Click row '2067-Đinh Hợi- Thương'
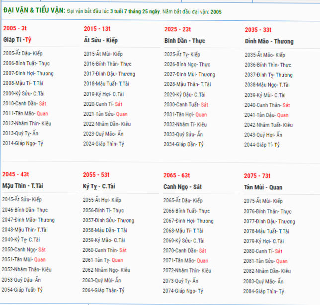Viewport: 320px width, 305px height. click(188, 221)
